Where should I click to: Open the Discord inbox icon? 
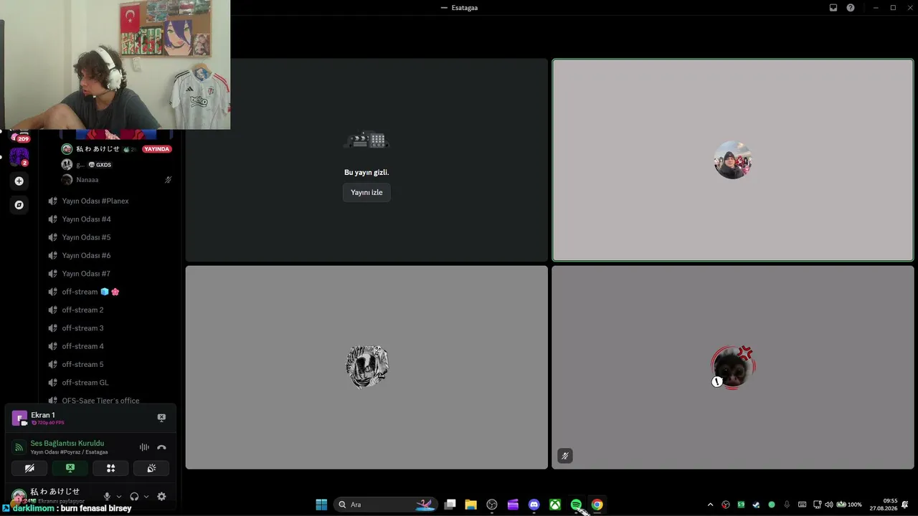pos(833,8)
